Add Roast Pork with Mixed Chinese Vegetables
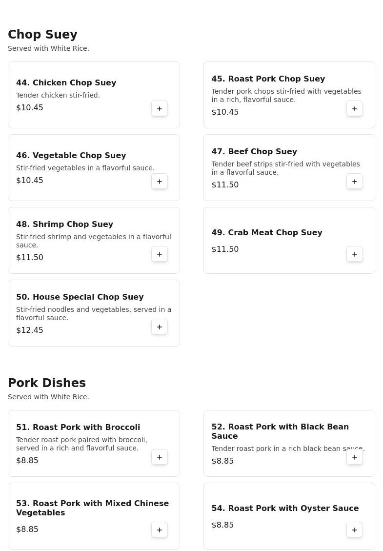 pos(159,530)
